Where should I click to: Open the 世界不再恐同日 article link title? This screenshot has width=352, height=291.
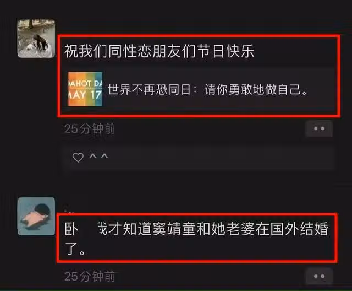click(208, 89)
